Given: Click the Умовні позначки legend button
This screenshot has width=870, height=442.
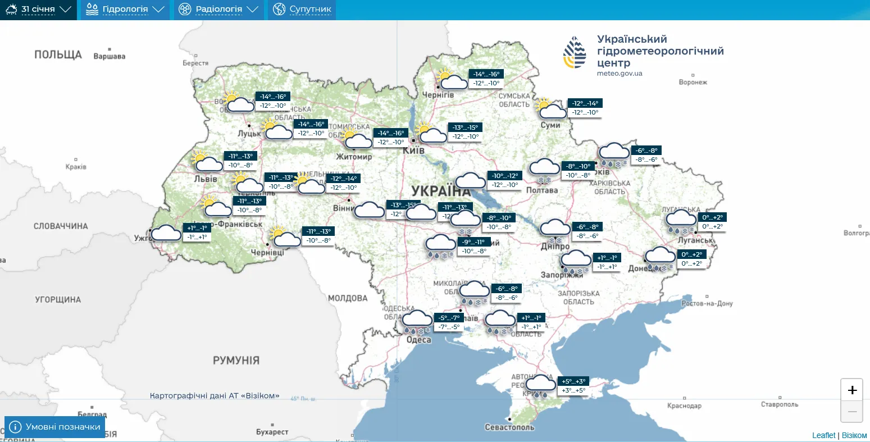Looking at the screenshot, I should click(54, 426).
